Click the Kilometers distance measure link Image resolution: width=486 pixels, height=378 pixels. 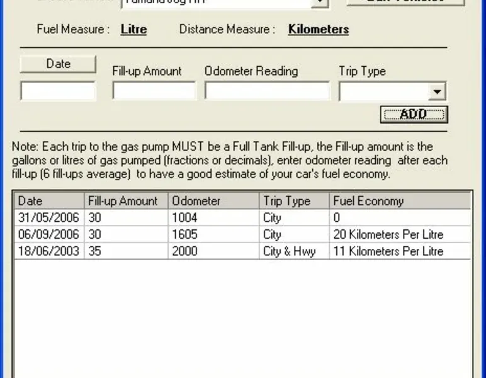(319, 30)
